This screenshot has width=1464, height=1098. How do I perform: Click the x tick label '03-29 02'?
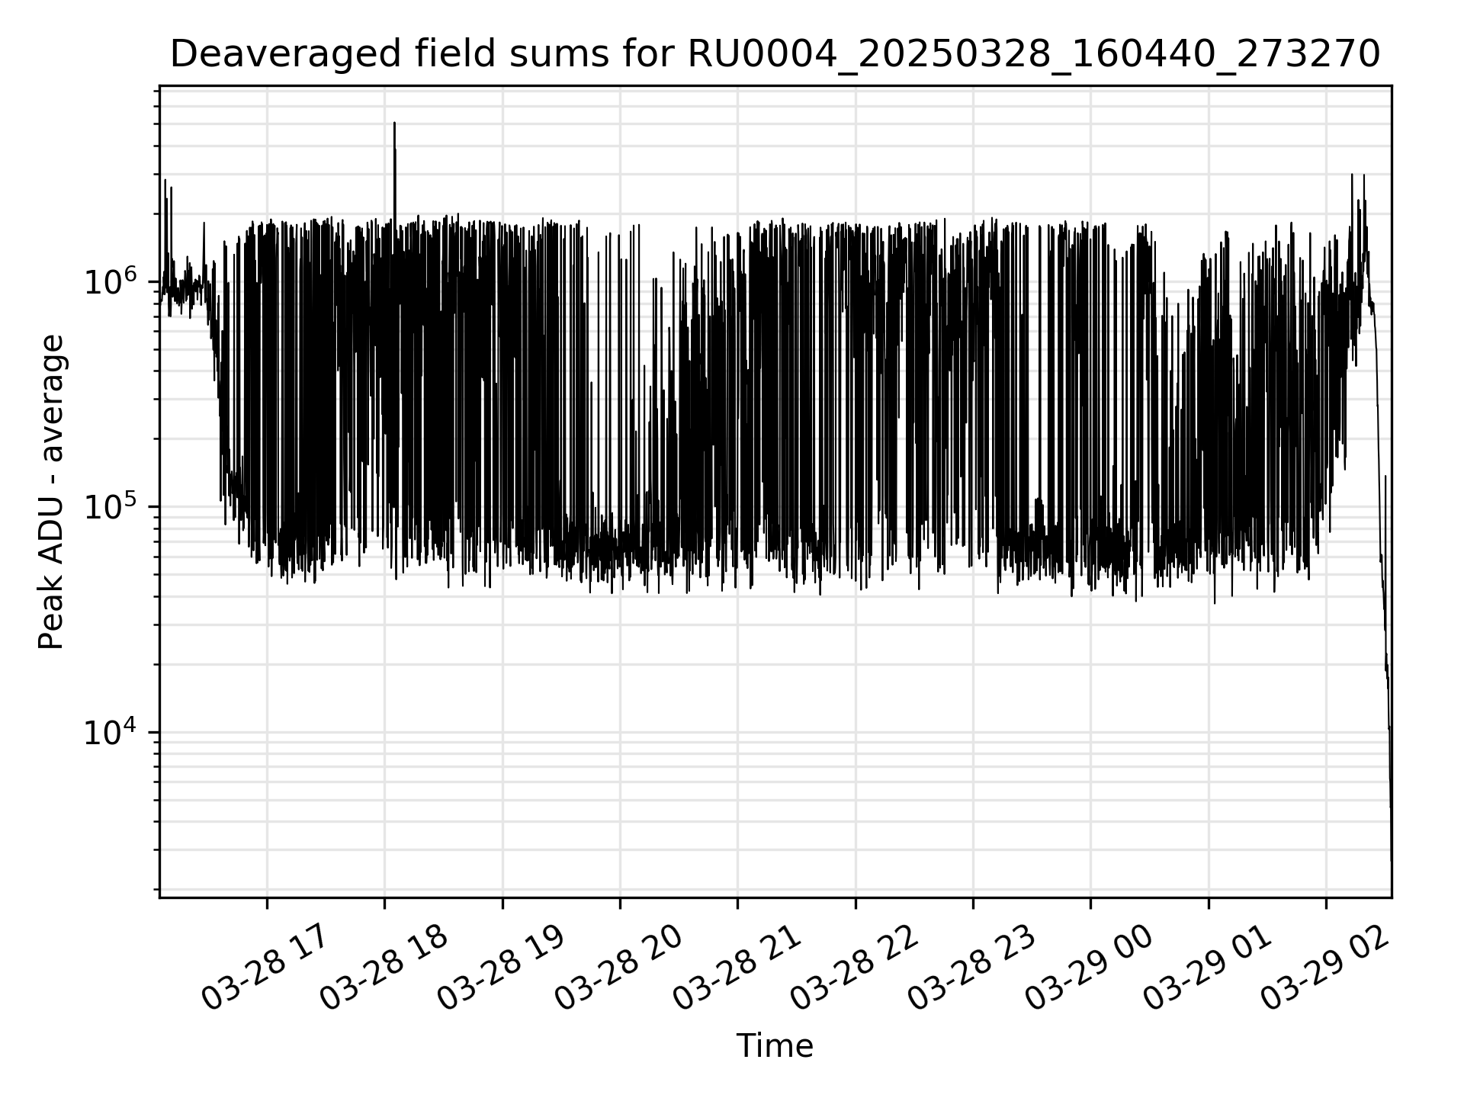tap(1324, 968)
